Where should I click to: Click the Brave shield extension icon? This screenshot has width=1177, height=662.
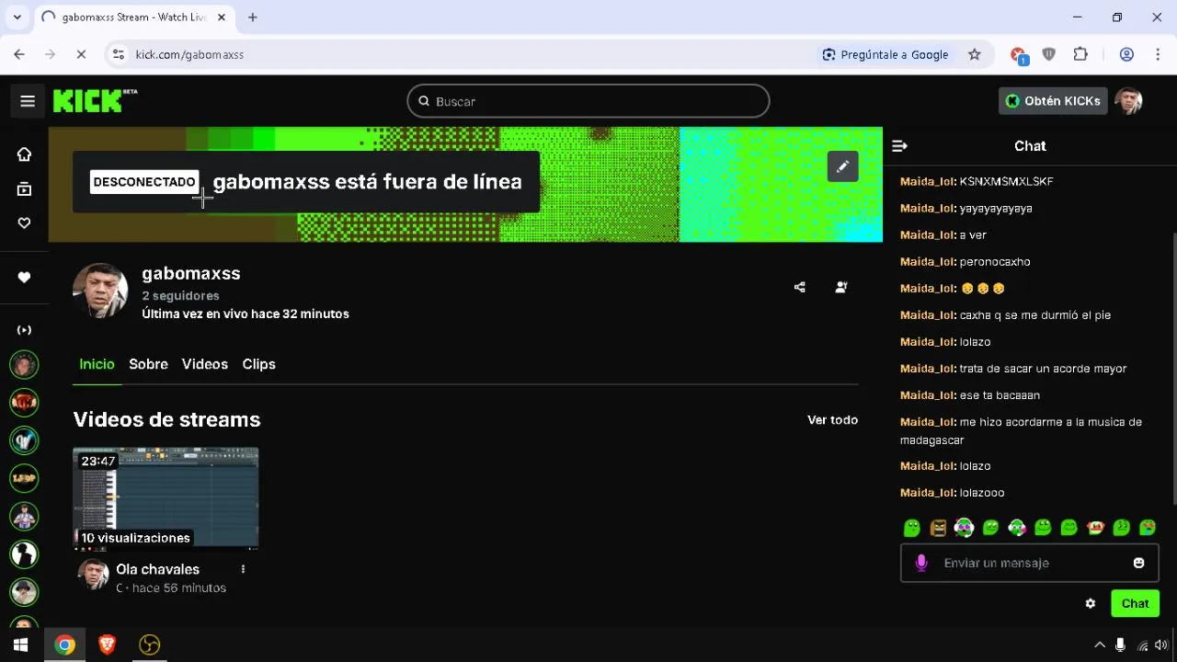[1049, 54]
